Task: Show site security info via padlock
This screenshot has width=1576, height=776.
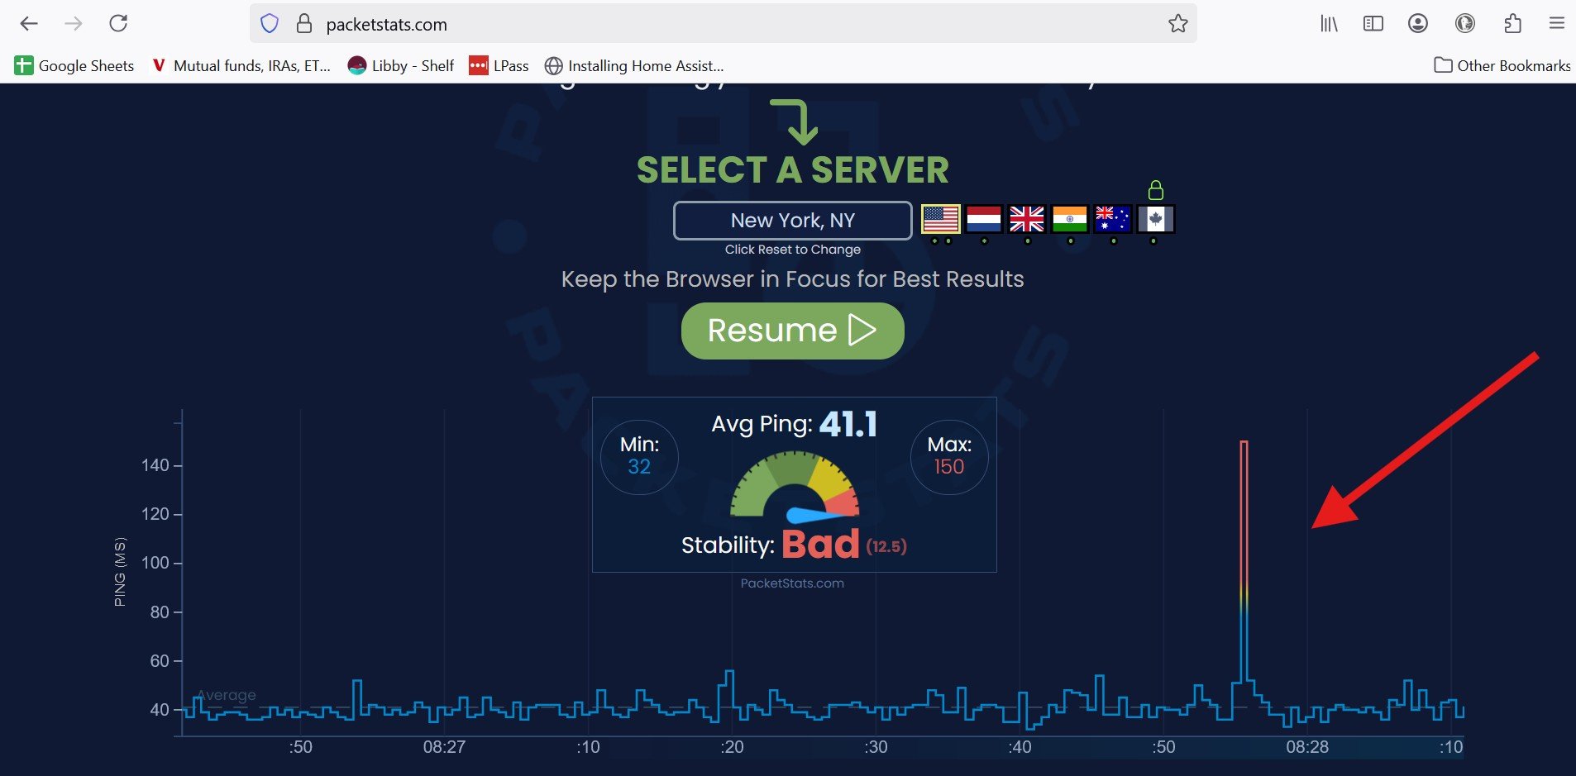Action: coord(304,24)
